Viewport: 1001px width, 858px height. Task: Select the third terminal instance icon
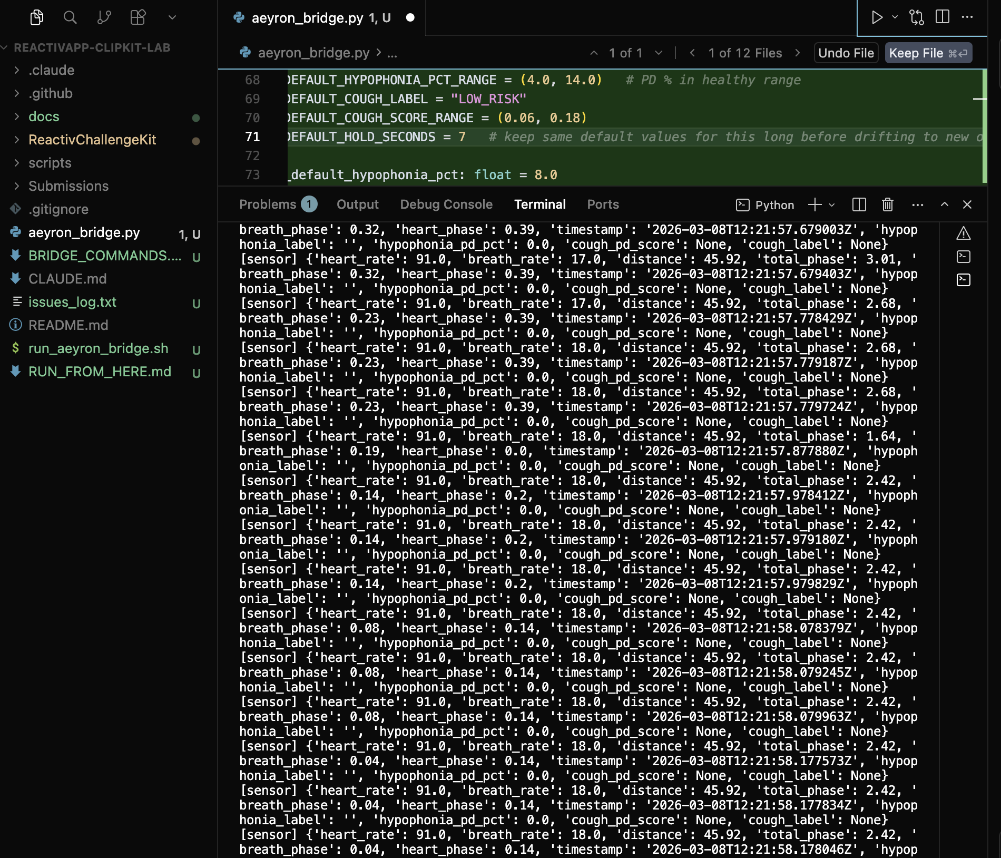click(x=964, y=280)
